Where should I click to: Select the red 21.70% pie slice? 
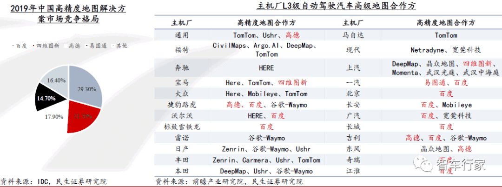(80, 118)
